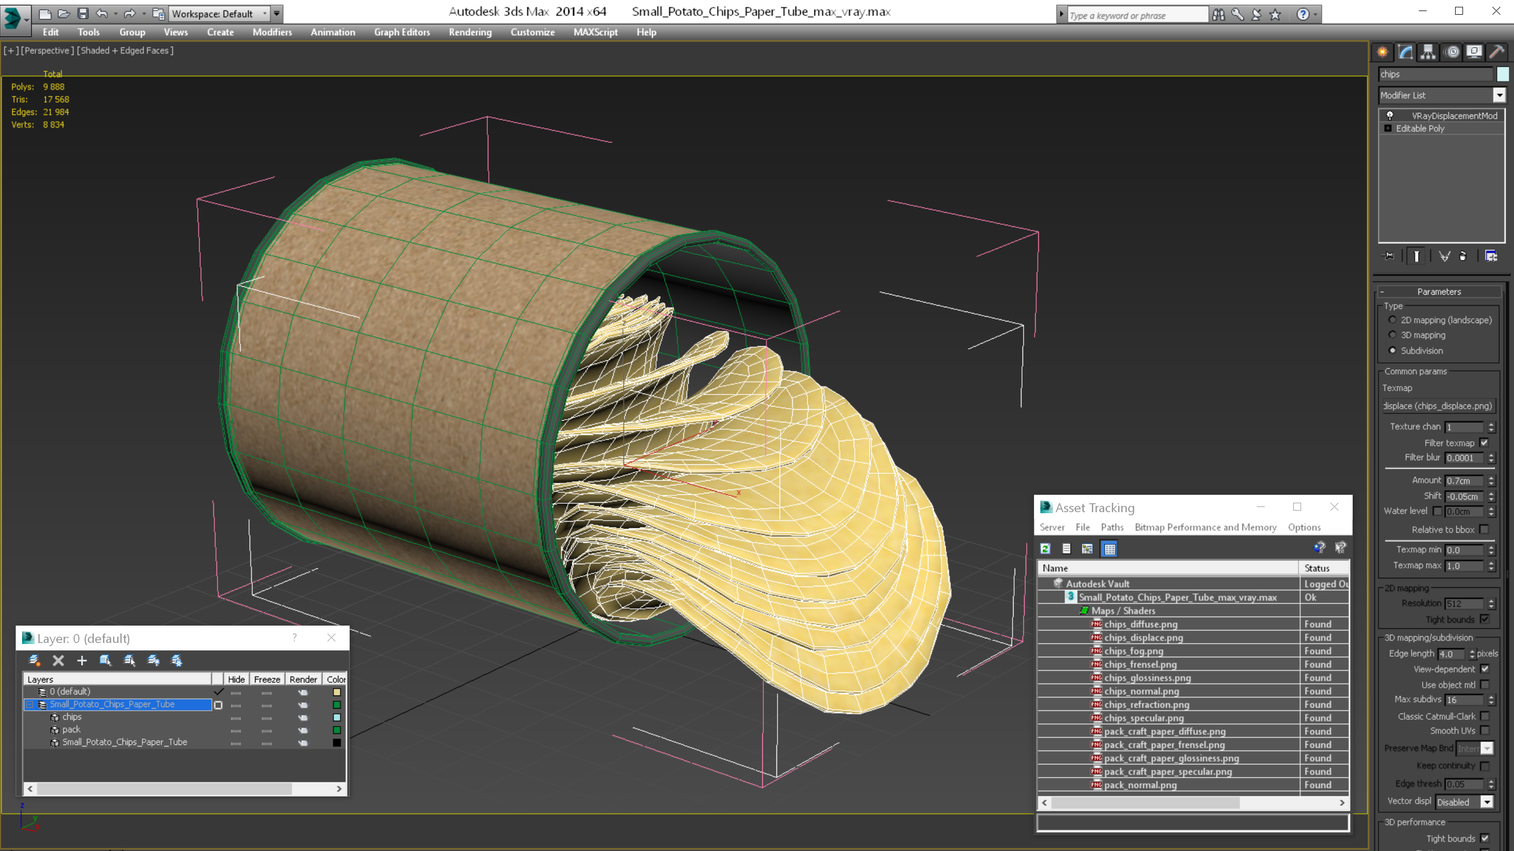Click Remove Modifier trash icon

(1463, 256)
